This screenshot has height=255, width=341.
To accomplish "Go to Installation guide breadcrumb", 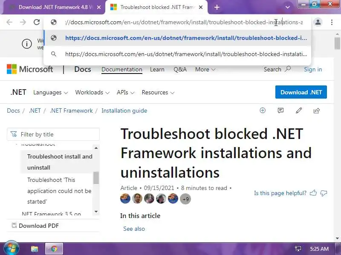I will [x=124, y=110].
